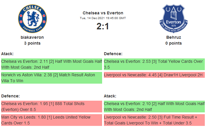Screen dimensions: 206x135
Task: Click the Chelsea vs Everton match title
Action: click(x=103, y=13)
